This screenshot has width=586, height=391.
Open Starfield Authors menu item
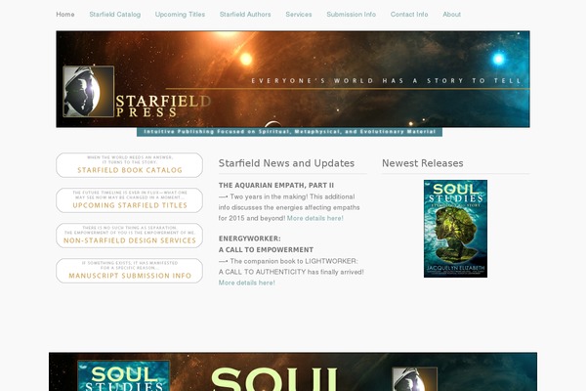click(x=245, y=15)
